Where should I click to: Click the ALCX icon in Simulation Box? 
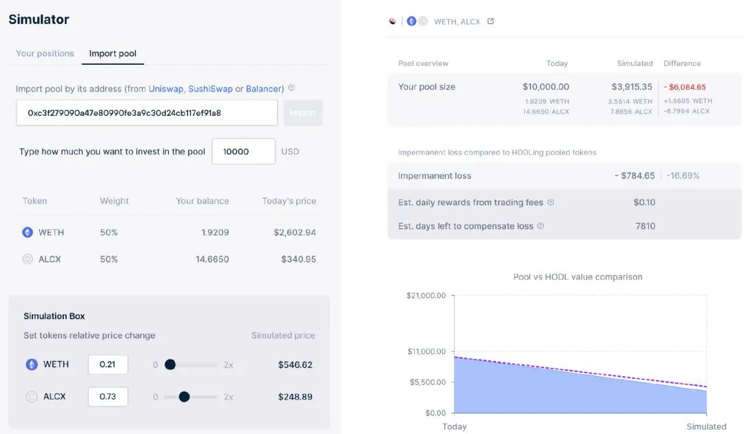click(32, 397)
